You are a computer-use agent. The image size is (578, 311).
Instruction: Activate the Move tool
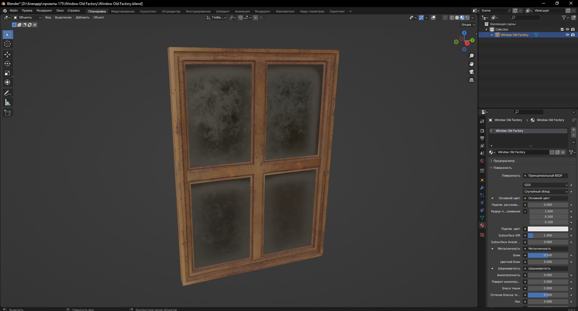click(x=8, y=54)
